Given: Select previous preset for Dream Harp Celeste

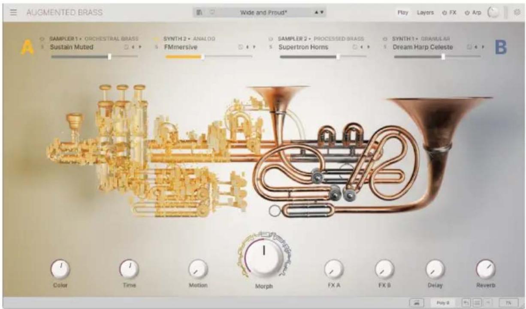Looking at the screenshot, I should tap(476, 47).
